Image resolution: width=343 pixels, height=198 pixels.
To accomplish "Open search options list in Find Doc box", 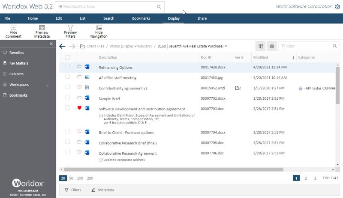I will pos(60,7).
